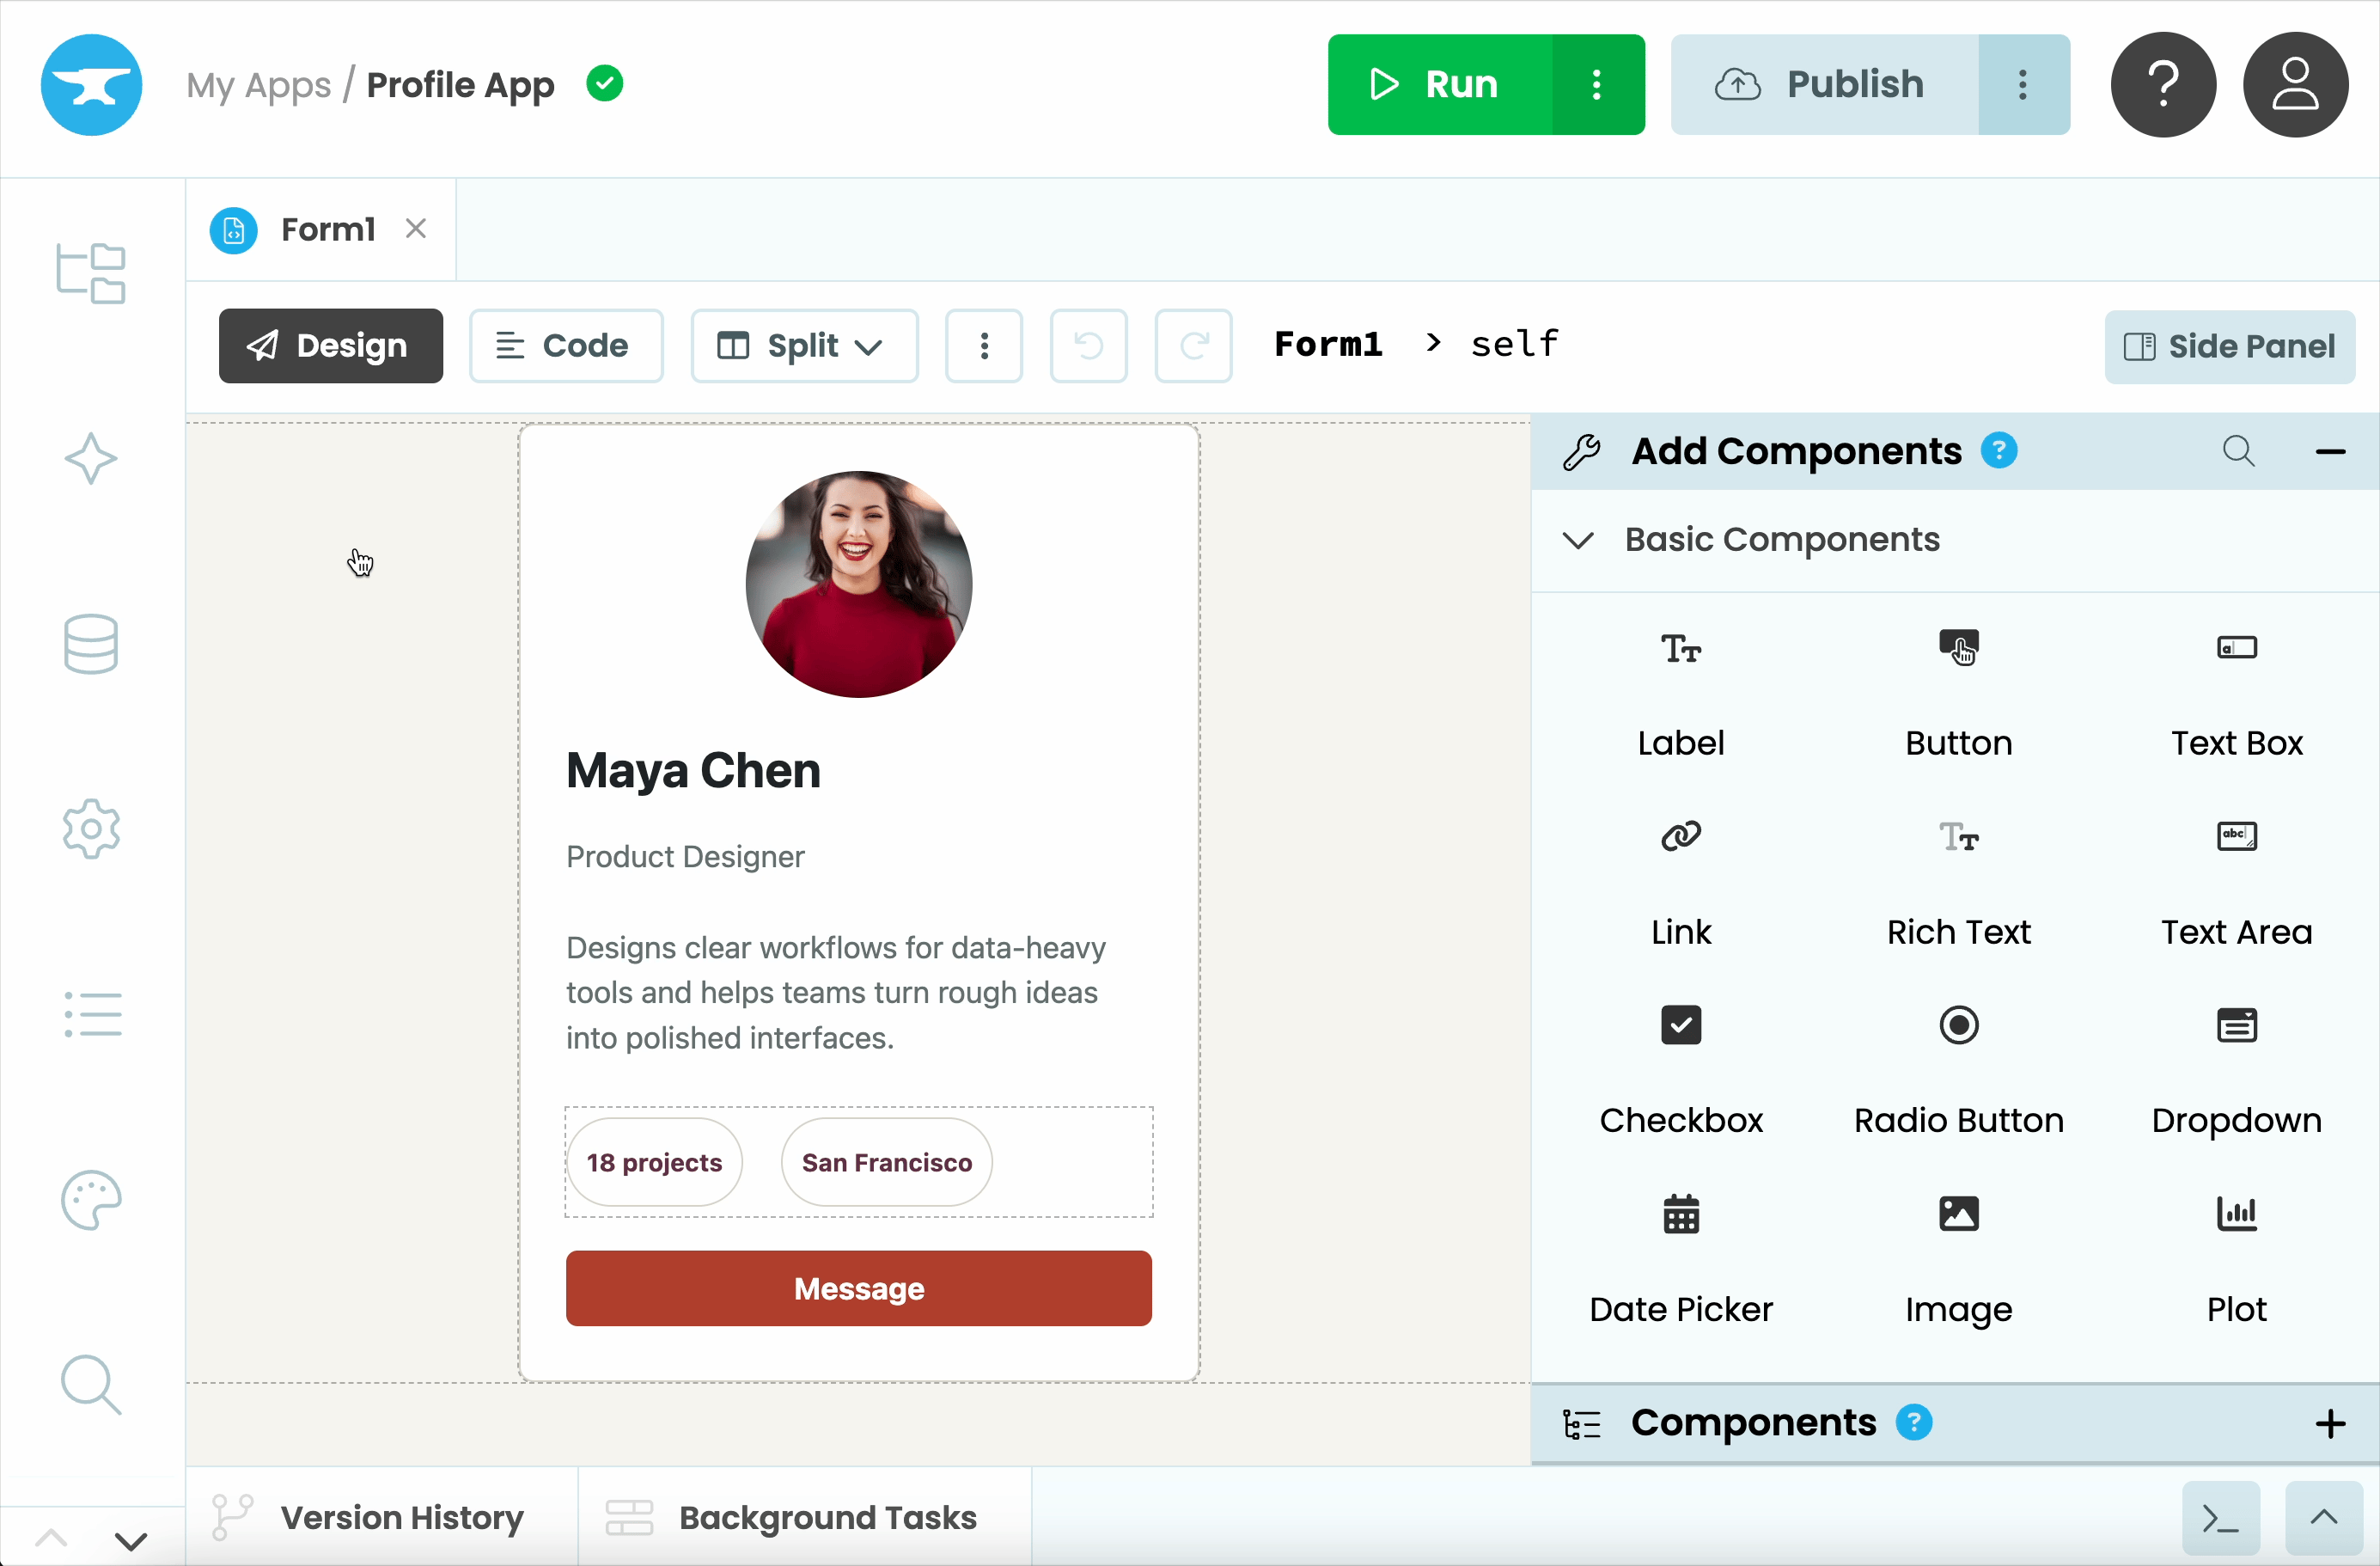Image resolution: width=2380 pixels, height=1566 pixels.
Task: Open the Version History tab
Action: tap(382, 1518)
